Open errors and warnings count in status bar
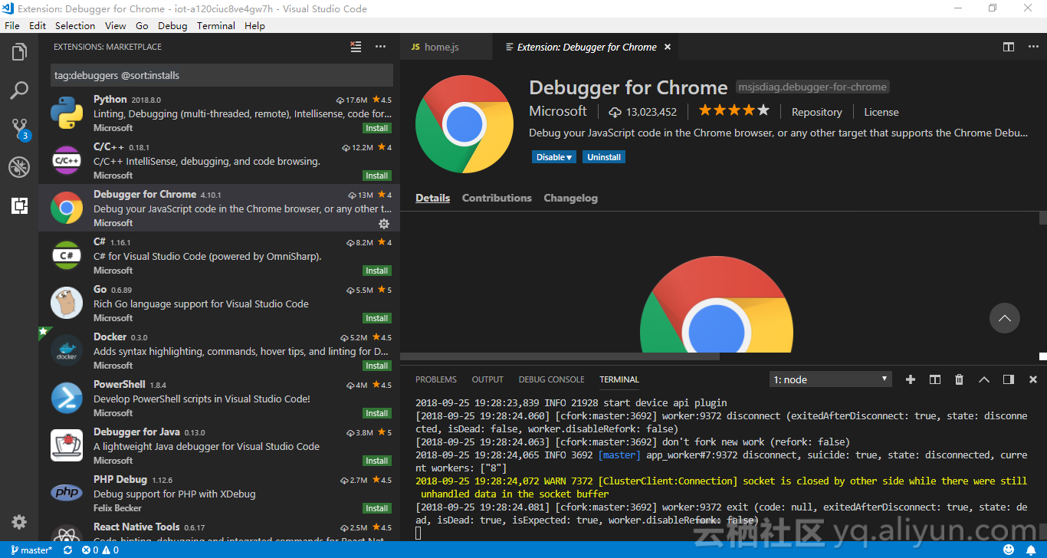The width and height of the screenshot is (1047, 558). 100,550
